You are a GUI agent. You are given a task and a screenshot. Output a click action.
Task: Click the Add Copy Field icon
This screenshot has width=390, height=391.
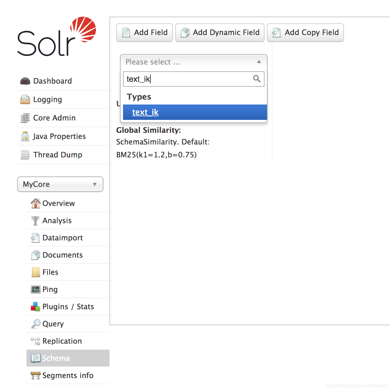(x=277, y=33)
